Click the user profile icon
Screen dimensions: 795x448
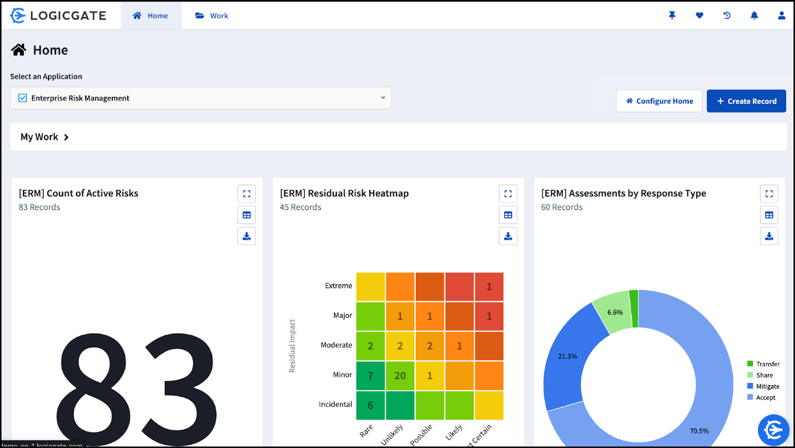781,15
